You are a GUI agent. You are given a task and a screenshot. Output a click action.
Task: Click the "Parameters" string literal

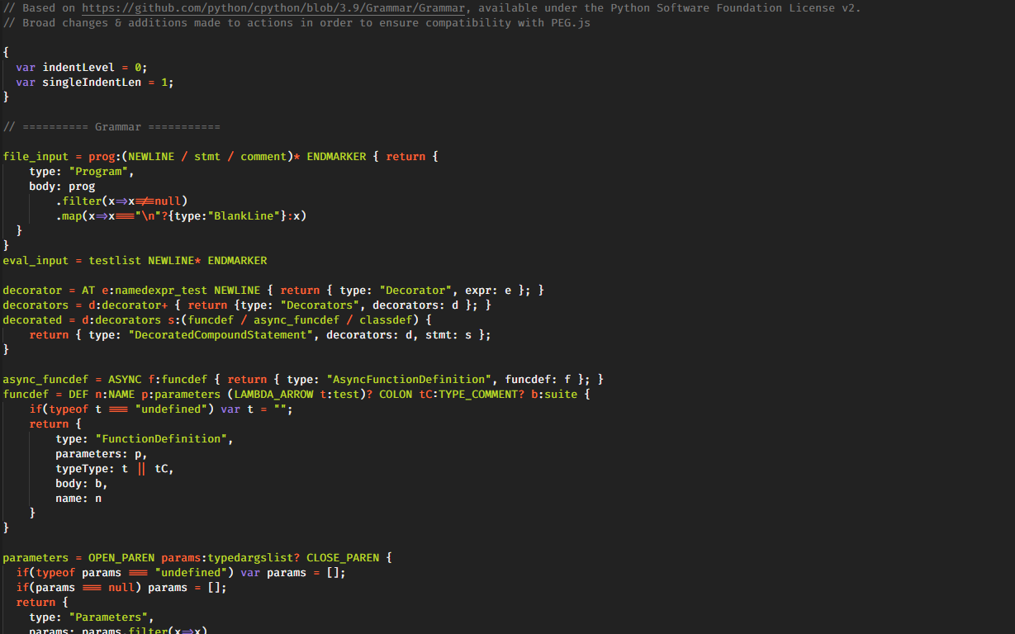111,617
